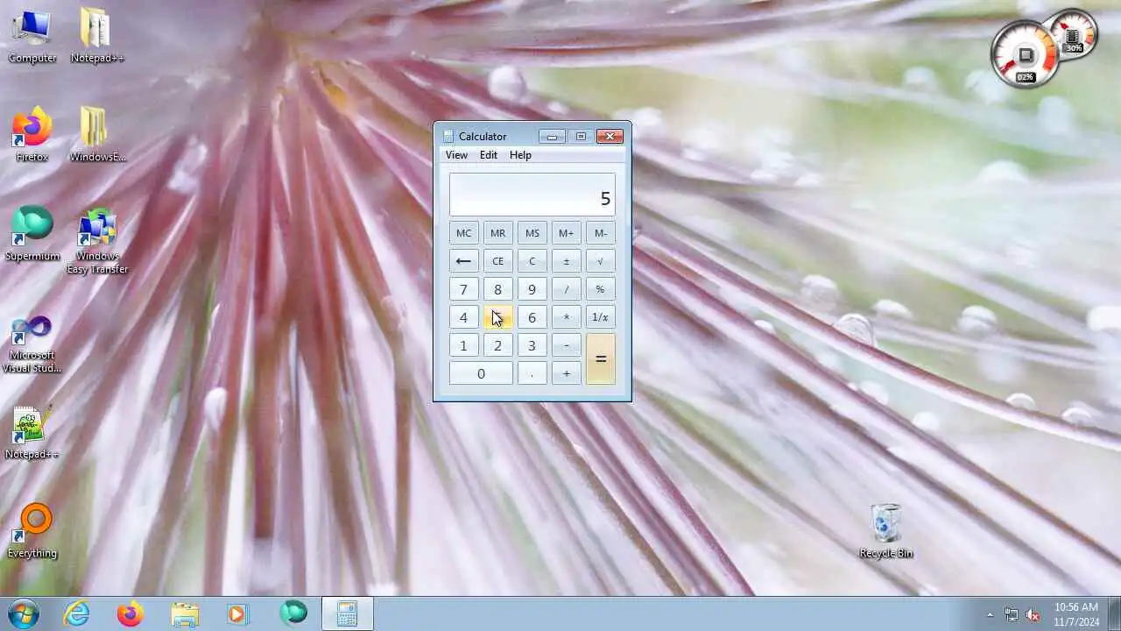Click the number 0 key

(x=481, y=373)
